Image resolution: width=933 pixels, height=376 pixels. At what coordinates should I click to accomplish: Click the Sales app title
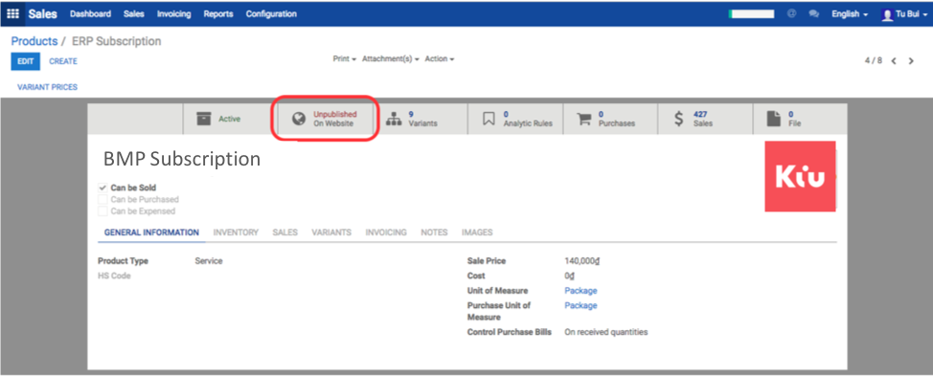pyautogui.click(x=42, y=13)
